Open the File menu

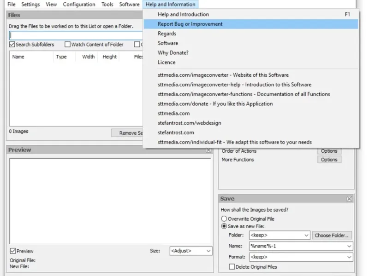pyautogui.click(x=11, y=4)
